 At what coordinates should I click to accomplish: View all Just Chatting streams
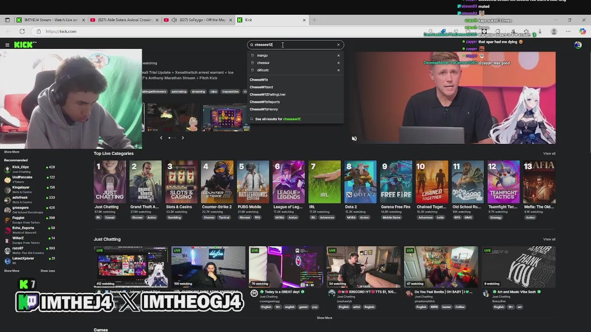tap(549, 239)
